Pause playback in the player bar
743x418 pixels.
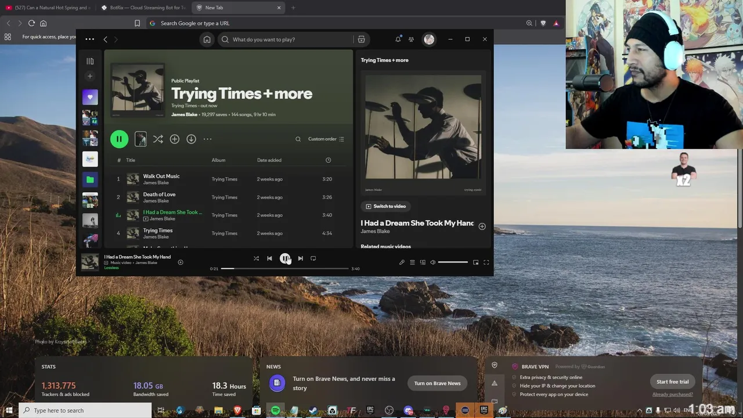pyautogui.click(x=284, y=258)
